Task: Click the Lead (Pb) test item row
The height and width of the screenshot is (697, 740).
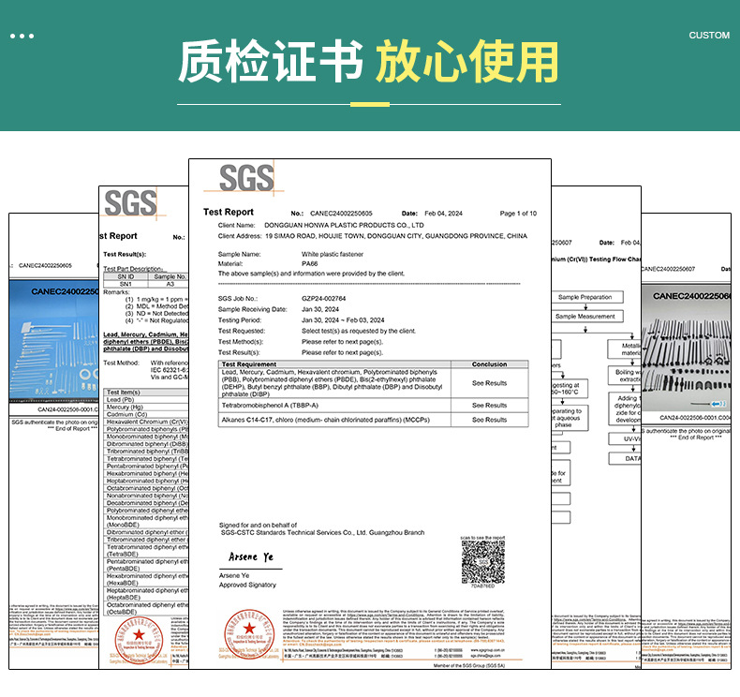Action: click(146, 400)
